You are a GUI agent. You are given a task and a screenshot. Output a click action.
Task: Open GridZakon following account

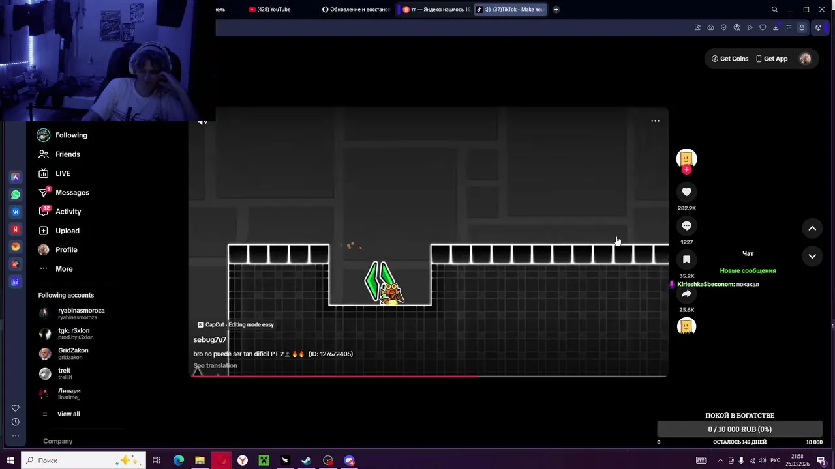pyautogui.click(x=63, y=354)
